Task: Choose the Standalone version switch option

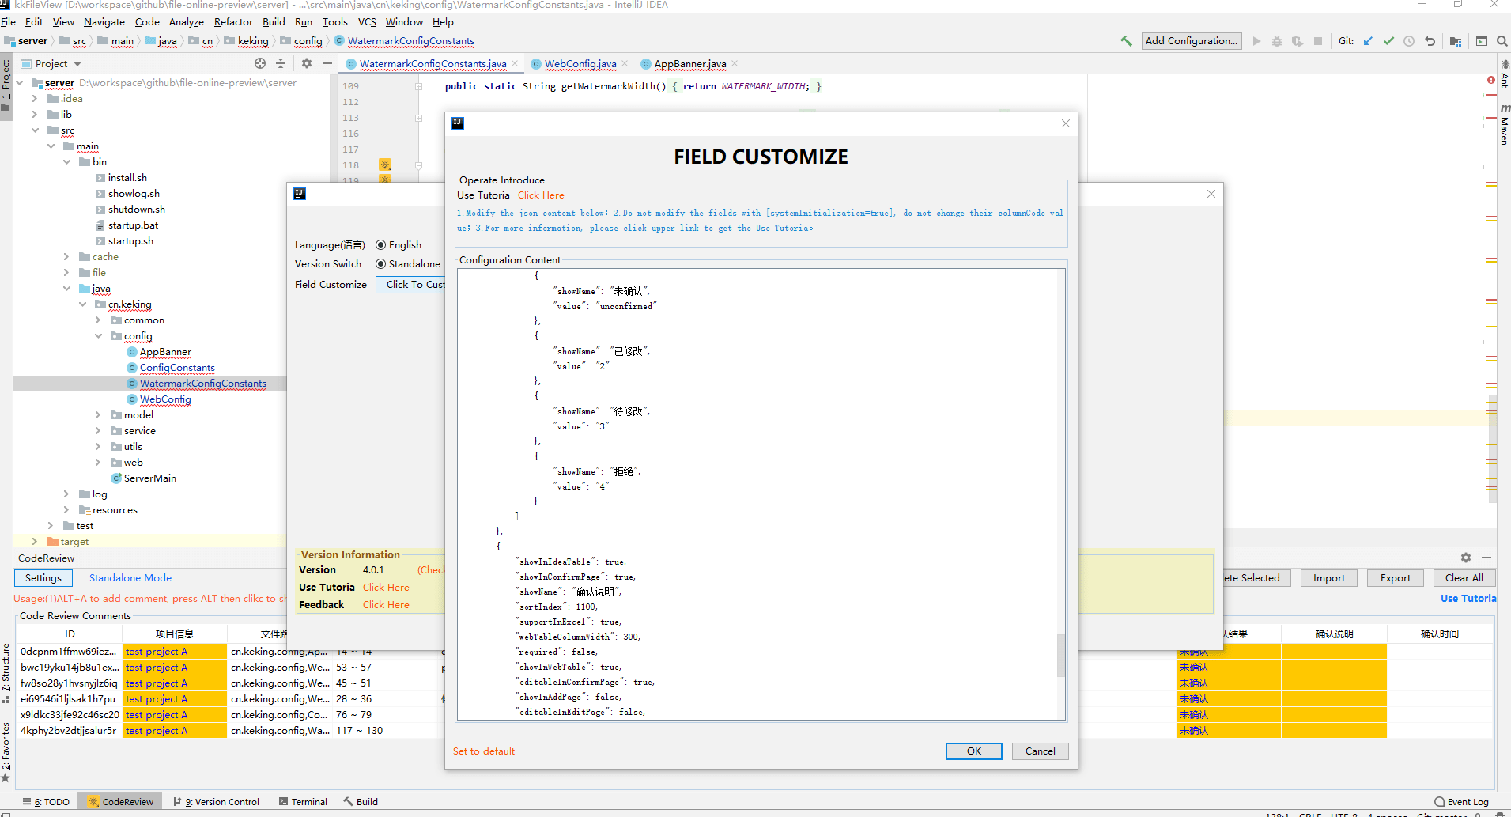Action: (x=381, y=263)
